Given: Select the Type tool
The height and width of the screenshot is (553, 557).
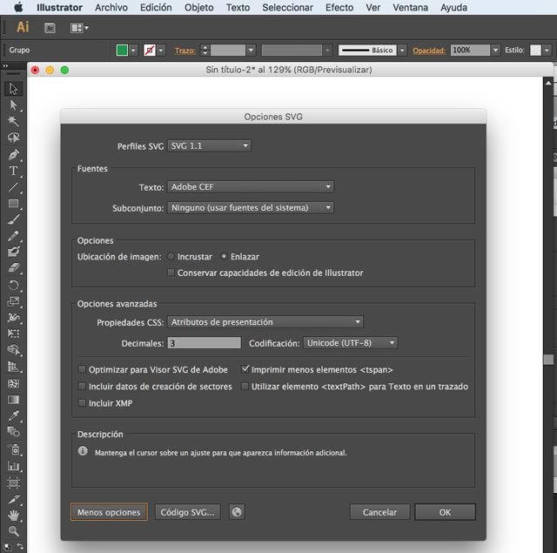Looking at the screenshot, I should tap(14, 171).
